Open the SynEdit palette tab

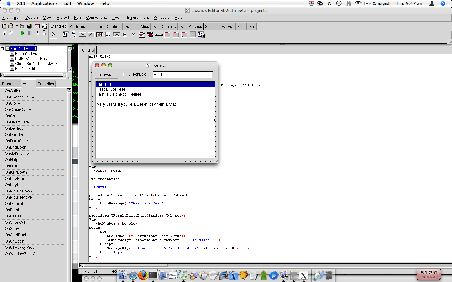pos(228,27)
